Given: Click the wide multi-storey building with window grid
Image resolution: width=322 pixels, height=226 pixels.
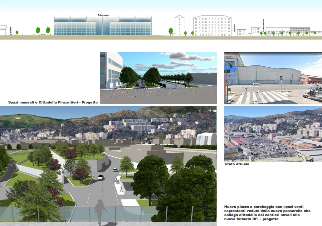Looking at the screenshot, I should click(212, 26).
